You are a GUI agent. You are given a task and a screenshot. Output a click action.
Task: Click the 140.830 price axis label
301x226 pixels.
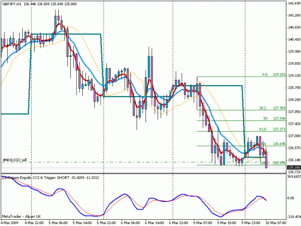294,27
